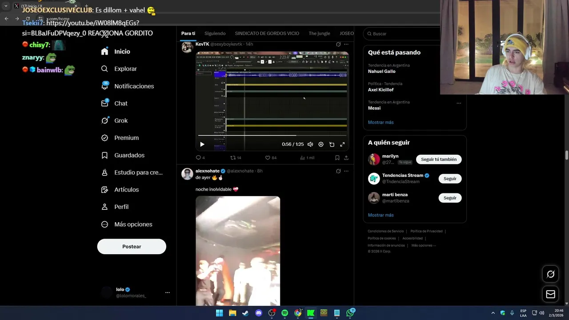
Task: Follow Tendencias Stream account
Action: tap(450, 179)
